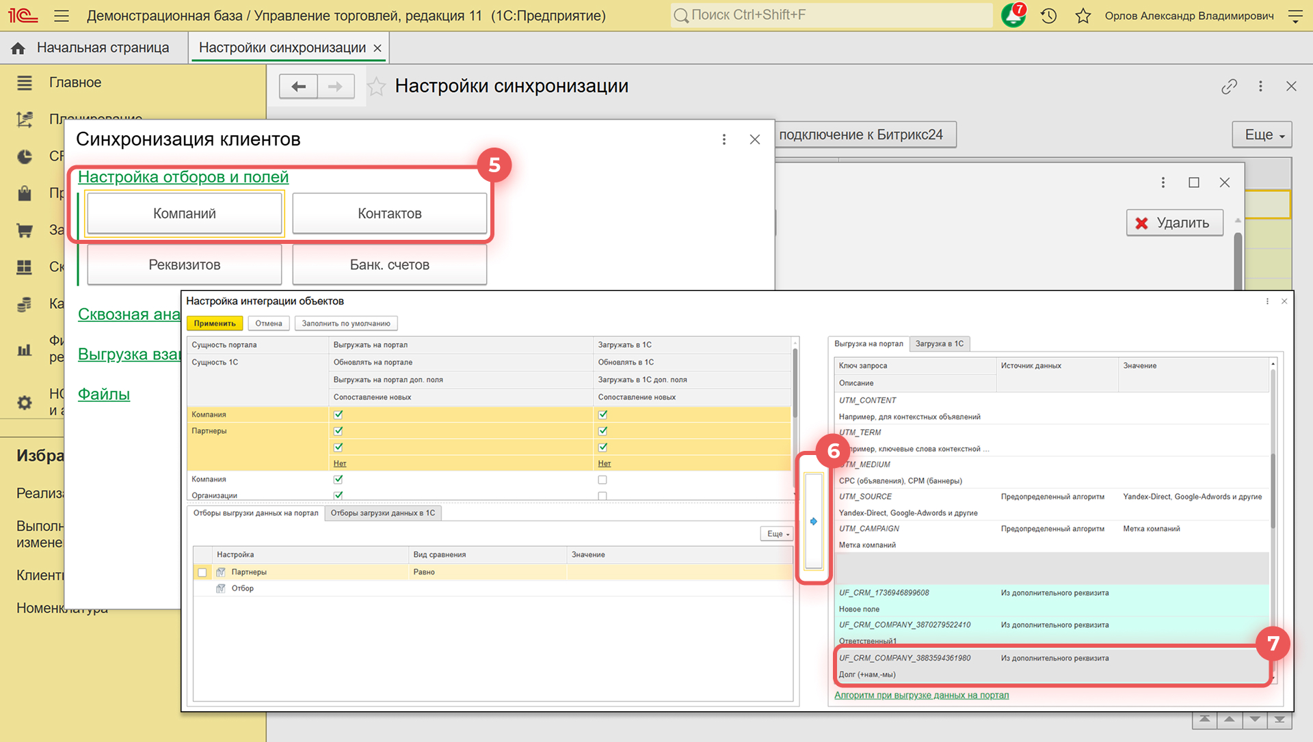This screenshot has width=1313, height=742.
Task: Open the Контактов settings button
Action: pos(390,214)
